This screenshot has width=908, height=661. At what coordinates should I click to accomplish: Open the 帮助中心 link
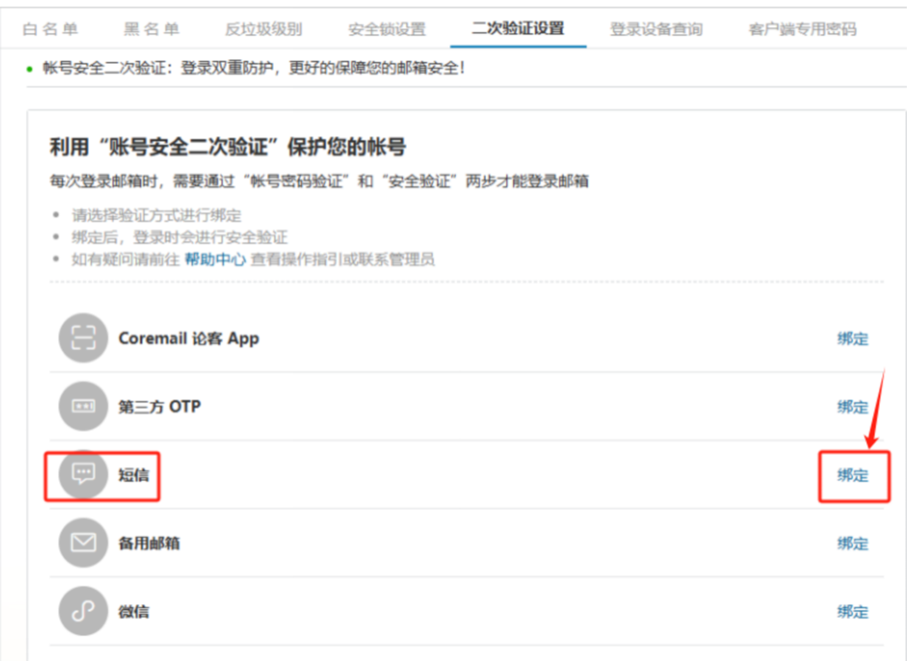215,260
